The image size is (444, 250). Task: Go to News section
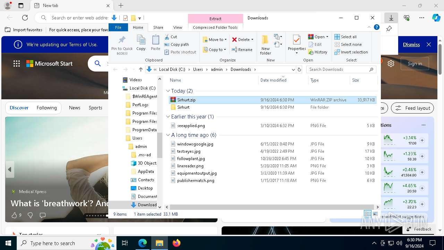coord(75,108)
